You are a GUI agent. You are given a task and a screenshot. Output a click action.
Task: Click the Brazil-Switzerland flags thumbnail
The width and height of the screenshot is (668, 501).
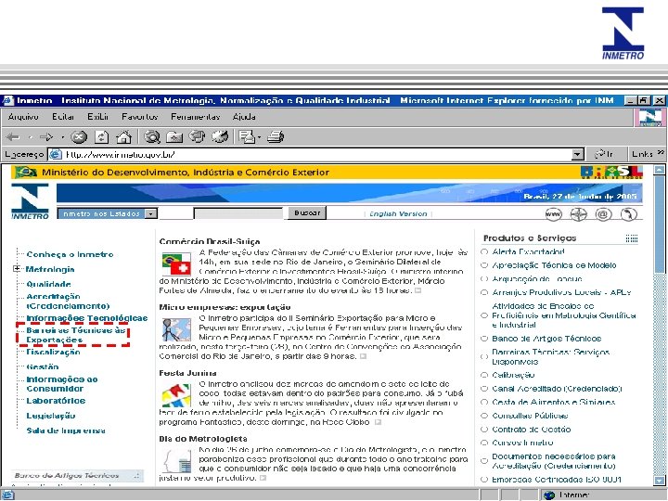[176, 264]
